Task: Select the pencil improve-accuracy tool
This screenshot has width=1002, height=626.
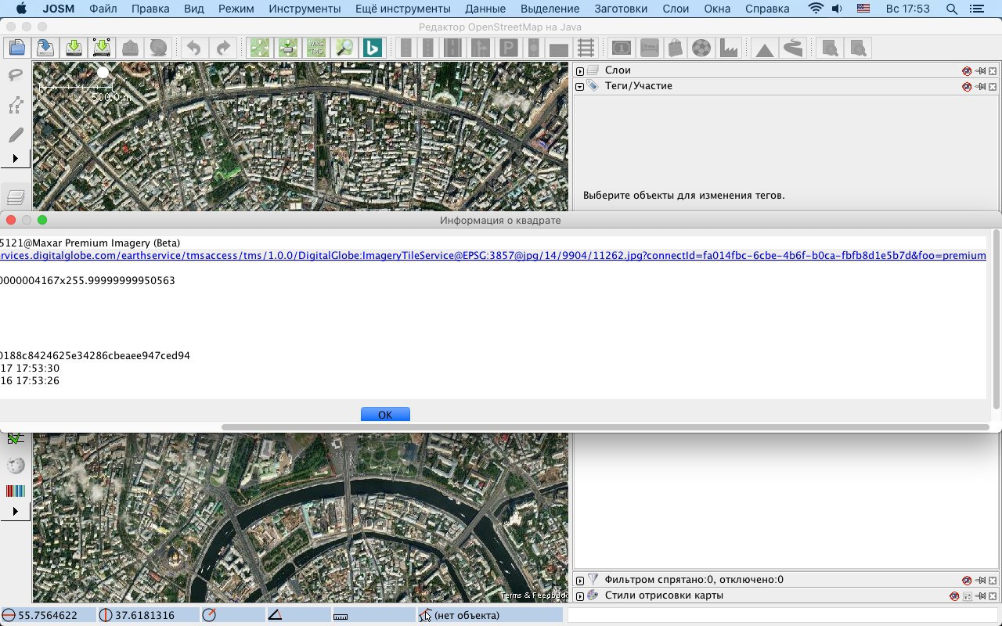Action: [16, 135]
